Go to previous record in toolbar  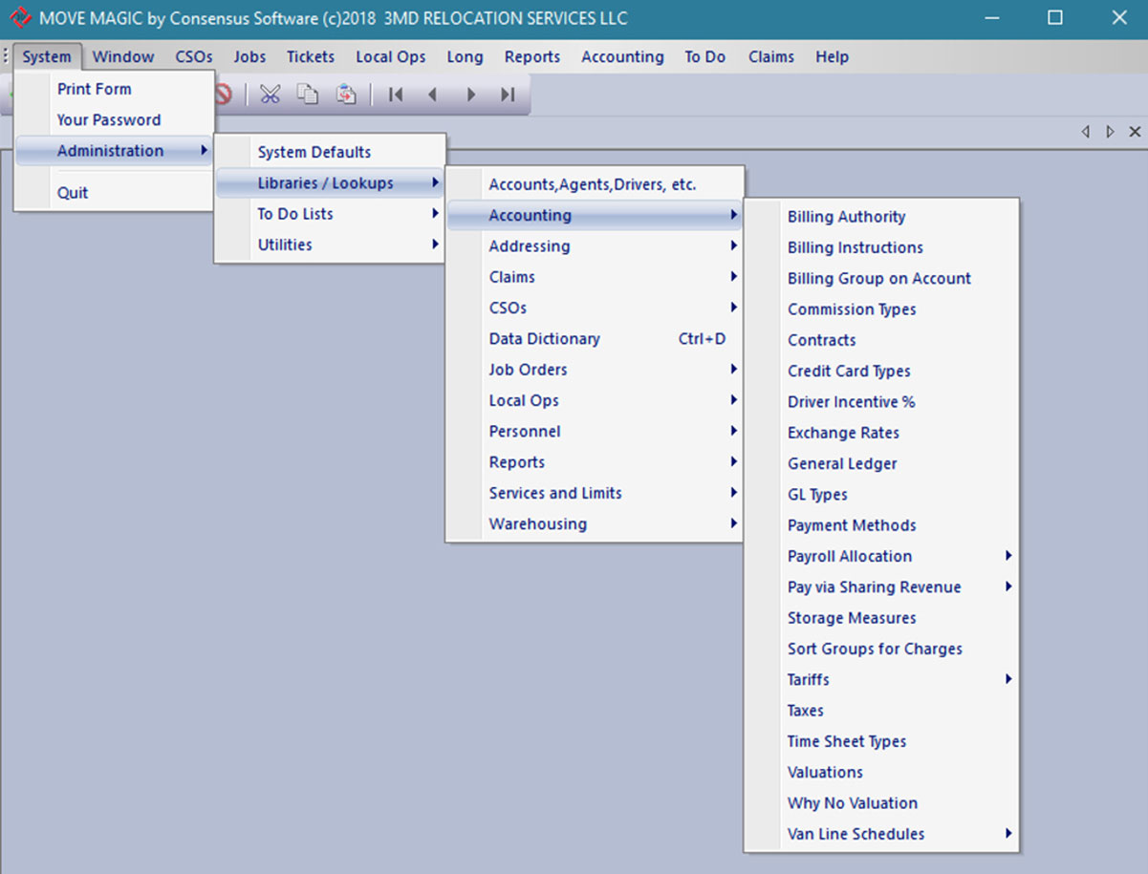point(432,95)
